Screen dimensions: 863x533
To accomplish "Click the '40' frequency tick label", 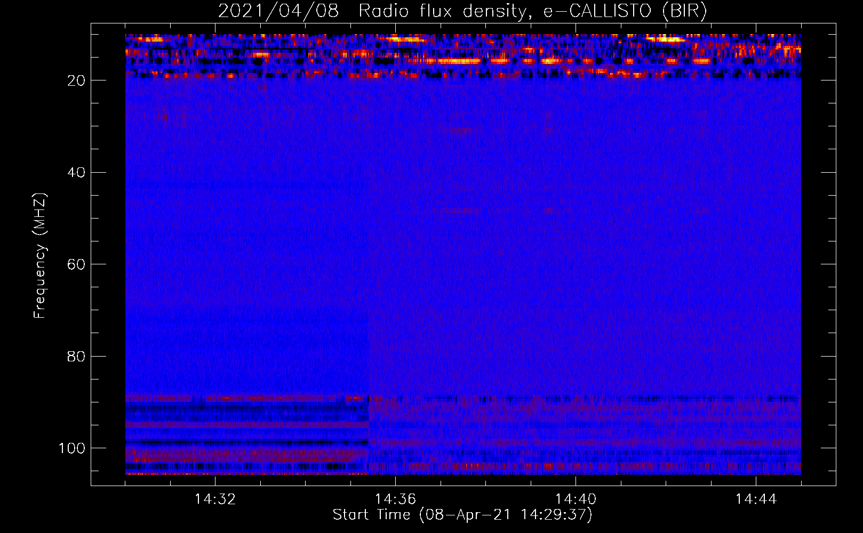I will [x=76, y=173].
